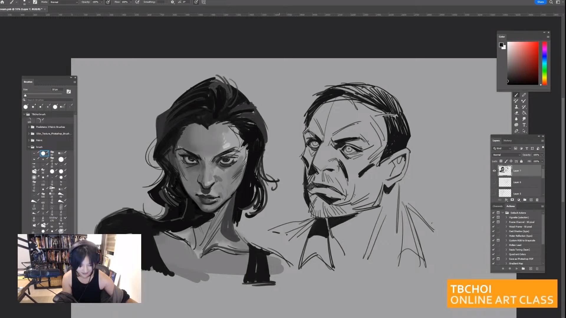Select the Gradient Map action
Image resolution: width=566 pixels, height=318 pixels.
pos(516,264)
